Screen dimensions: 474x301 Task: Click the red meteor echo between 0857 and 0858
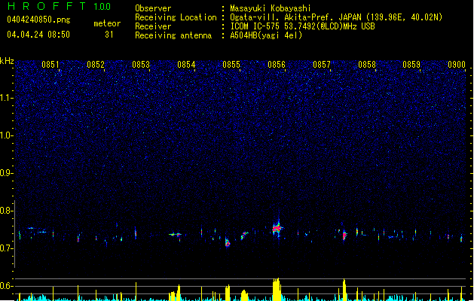[x=344, y=235]
